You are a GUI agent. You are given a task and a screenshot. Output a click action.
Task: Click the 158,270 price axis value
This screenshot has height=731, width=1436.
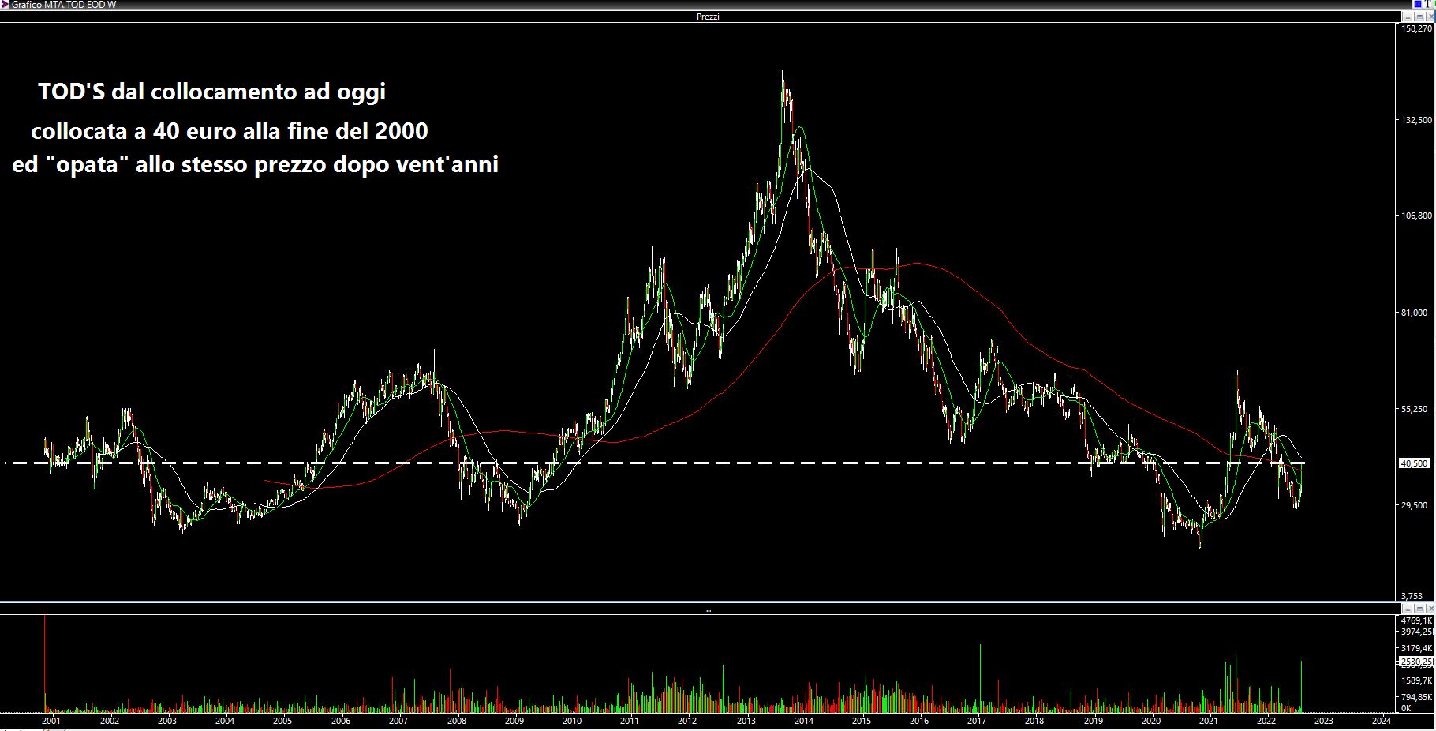pyautogui.click(x=1416, y=28)
